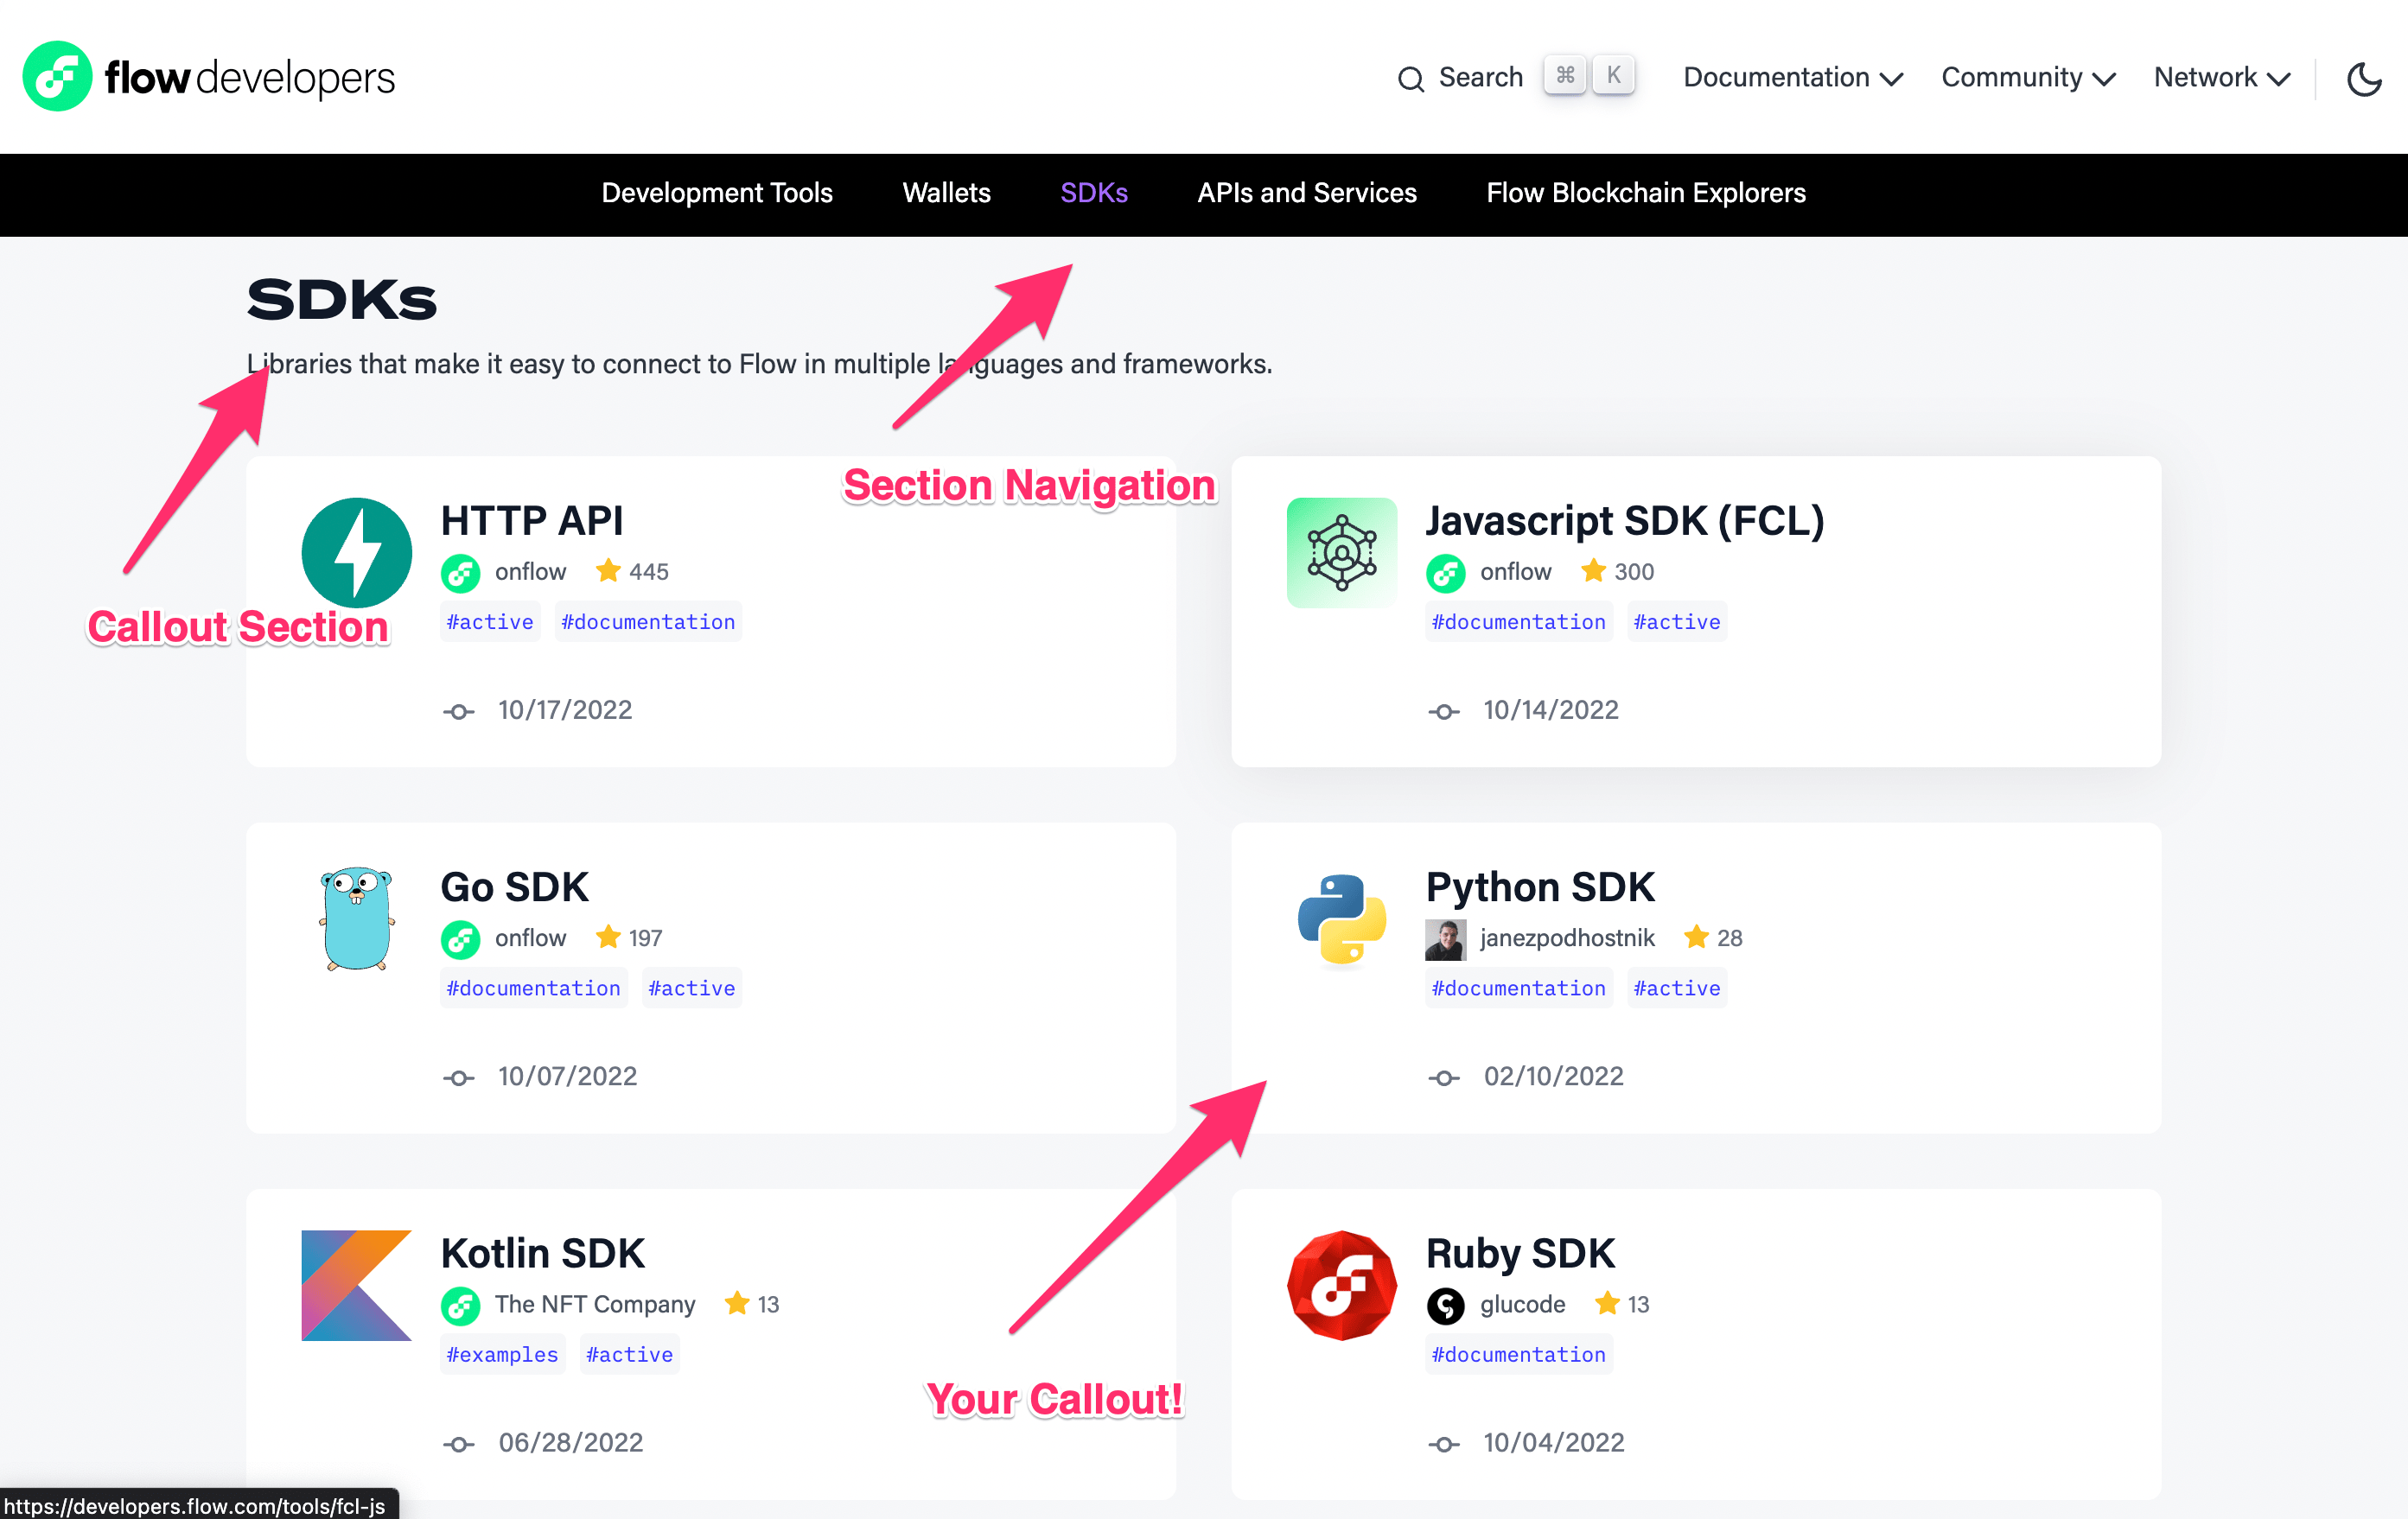
Task: Click the Kotlin SDK logo icon
Action: coord(356,1284)
